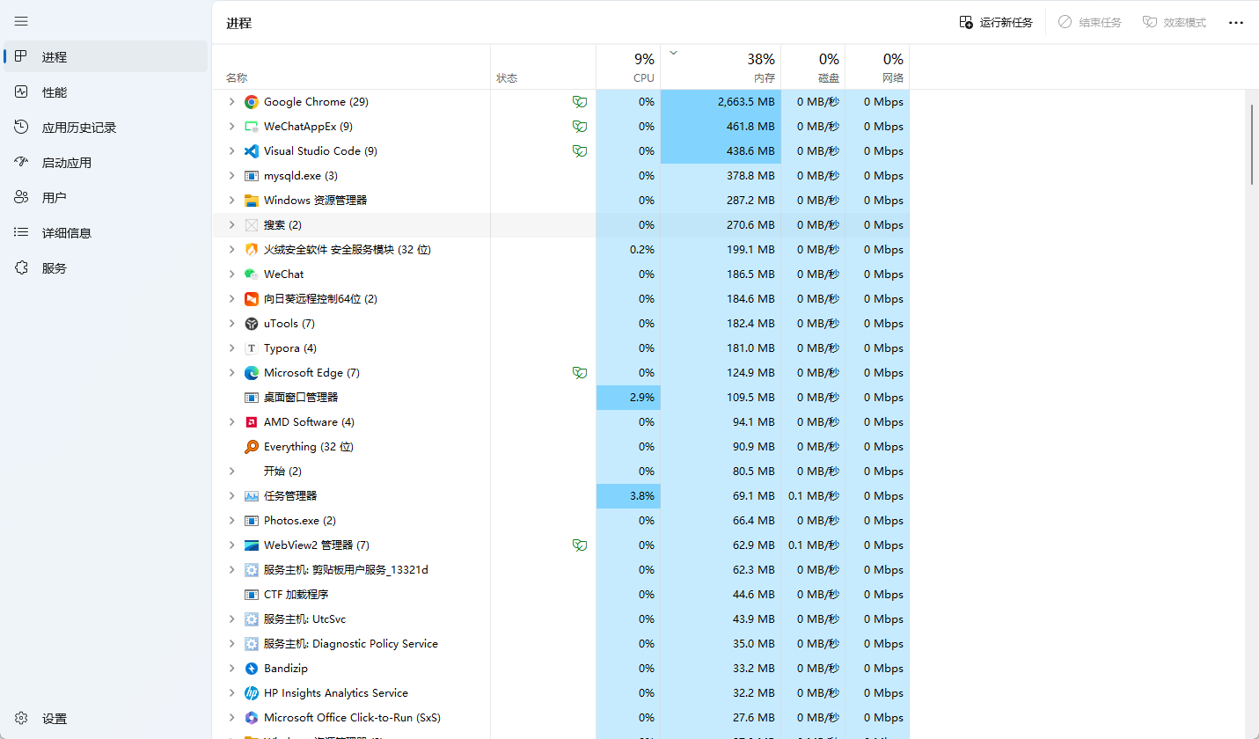Expand the AMD Software (4) group

(x=231, y=422)
